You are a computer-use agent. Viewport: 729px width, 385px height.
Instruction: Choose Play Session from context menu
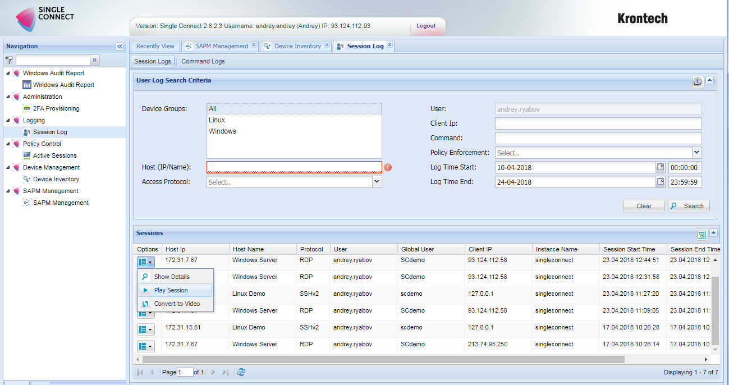(x=171, y=290)
